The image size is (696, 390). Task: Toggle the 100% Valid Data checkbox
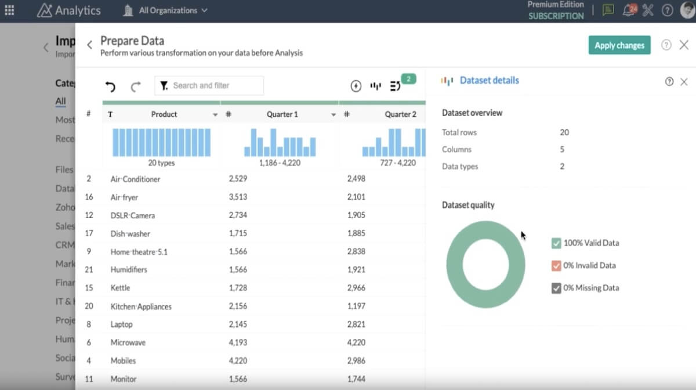point(556,243)
